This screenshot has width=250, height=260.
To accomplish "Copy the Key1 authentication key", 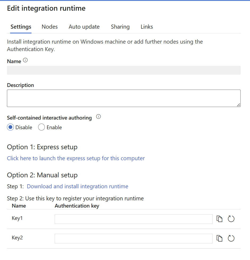I will [x=219, y=219].
